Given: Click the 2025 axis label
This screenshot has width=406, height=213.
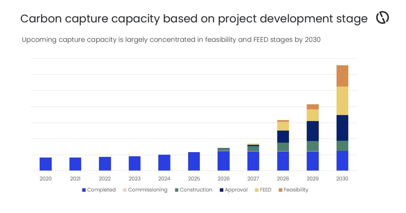Looking at the screenshot, I should point(194,179).
